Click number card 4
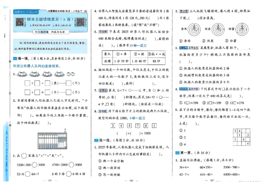 click(121, 126)
